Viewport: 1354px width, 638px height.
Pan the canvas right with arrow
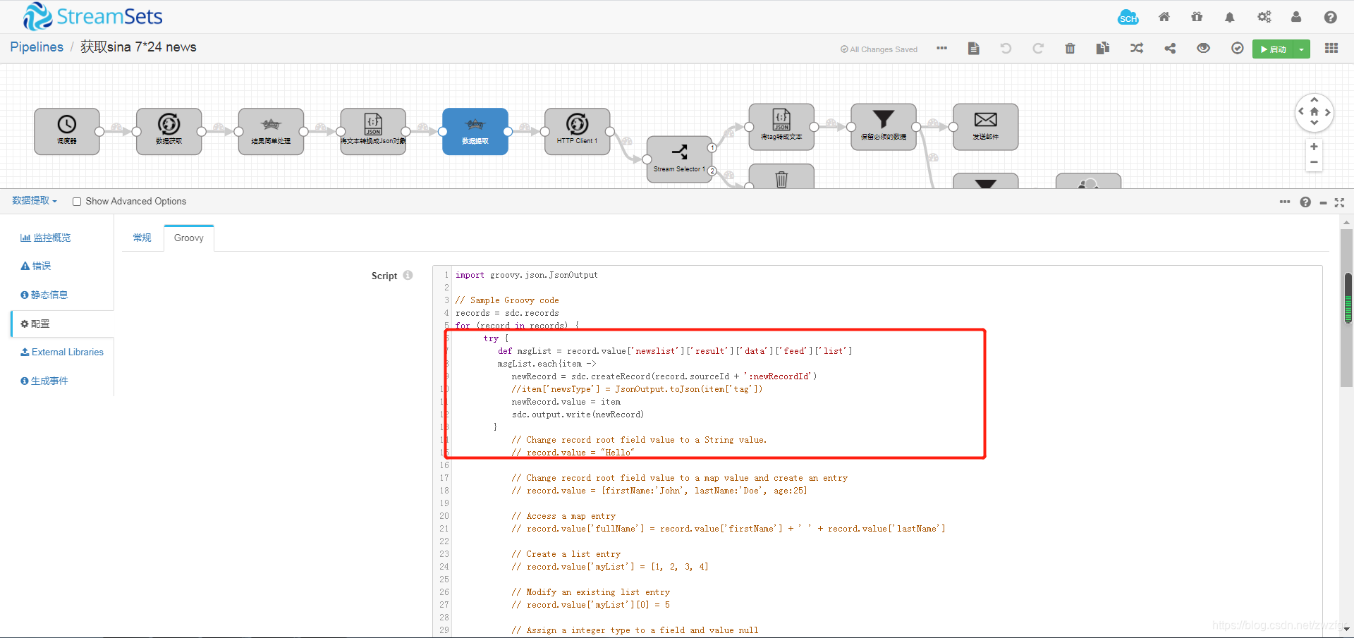(x=1327, y=112)
